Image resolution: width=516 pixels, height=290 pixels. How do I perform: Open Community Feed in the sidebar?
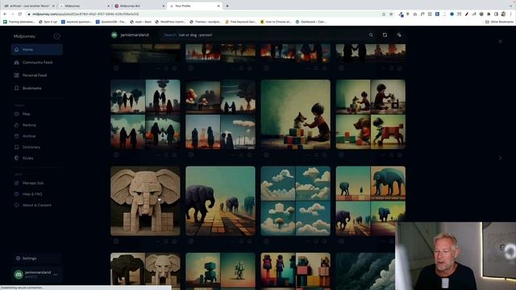(x=37, y=63)
